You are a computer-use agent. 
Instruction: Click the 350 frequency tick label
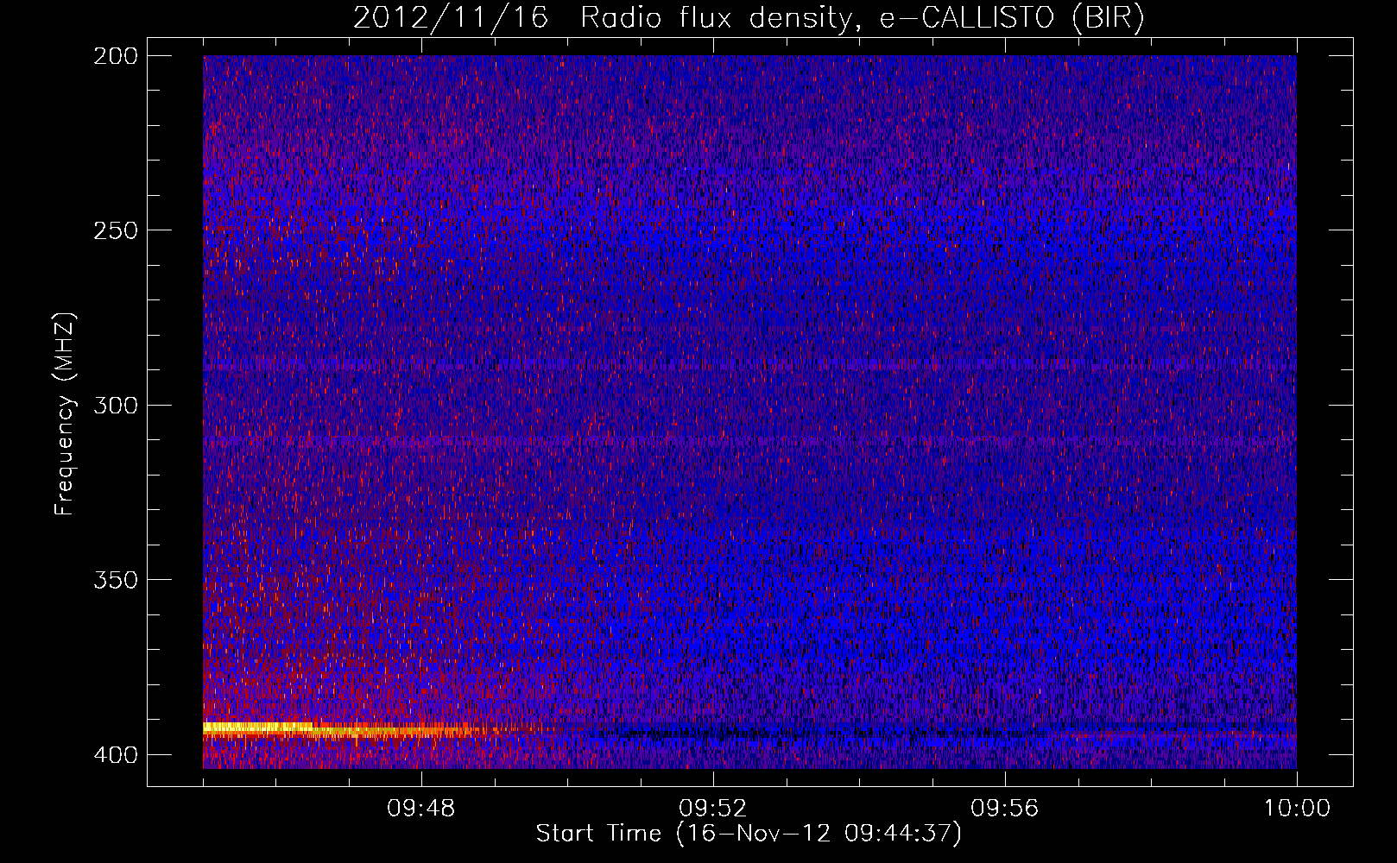click(x=115, y=579)
